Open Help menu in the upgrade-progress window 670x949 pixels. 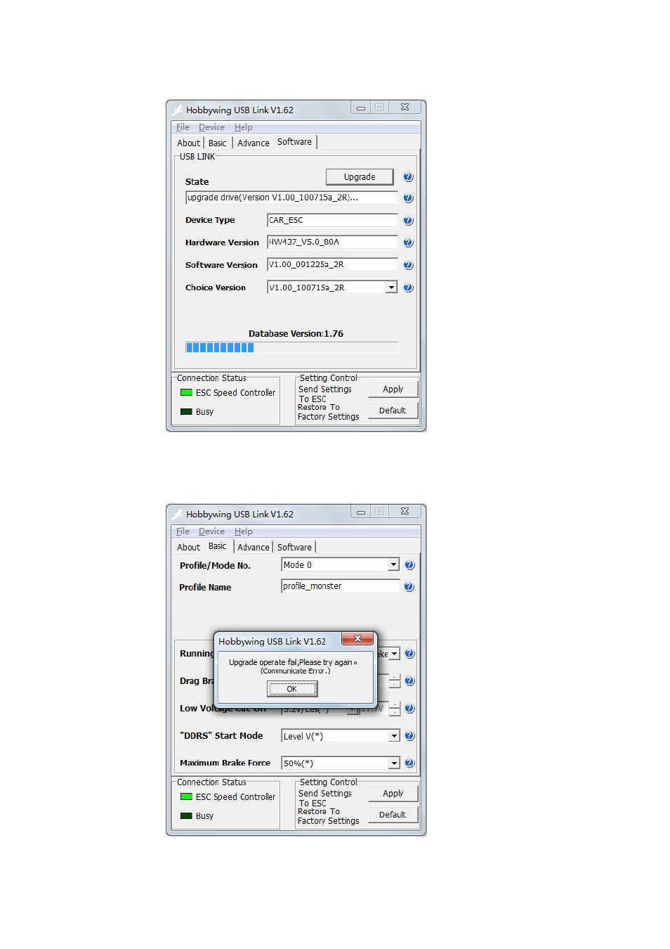pos(243,127)
